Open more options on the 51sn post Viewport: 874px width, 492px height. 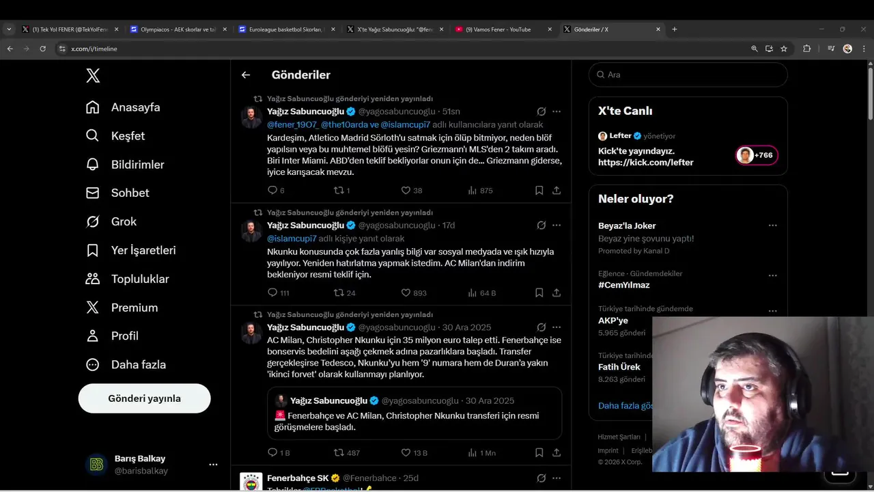coord(556,111)
